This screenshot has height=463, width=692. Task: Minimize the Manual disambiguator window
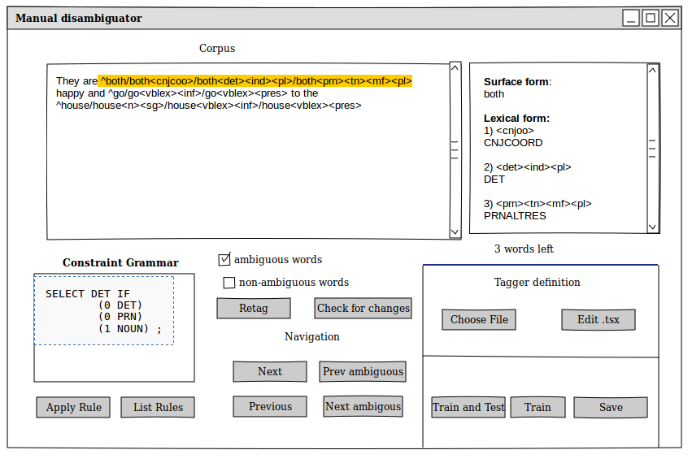pos(632,18)
